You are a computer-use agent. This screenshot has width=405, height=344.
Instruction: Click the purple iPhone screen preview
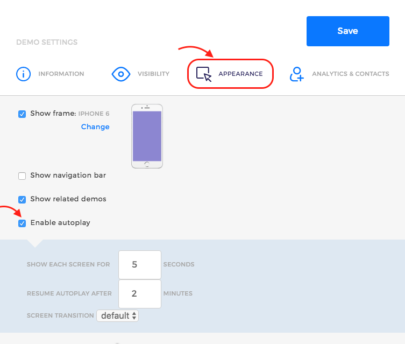pos(147,136)
